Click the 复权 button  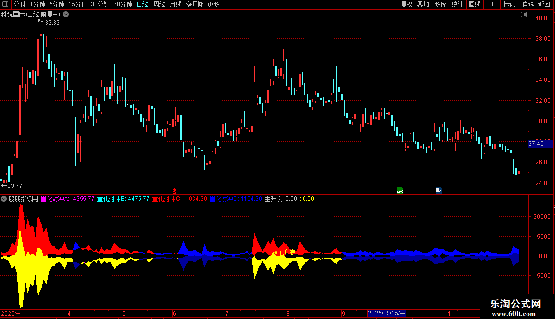[406, 4]
